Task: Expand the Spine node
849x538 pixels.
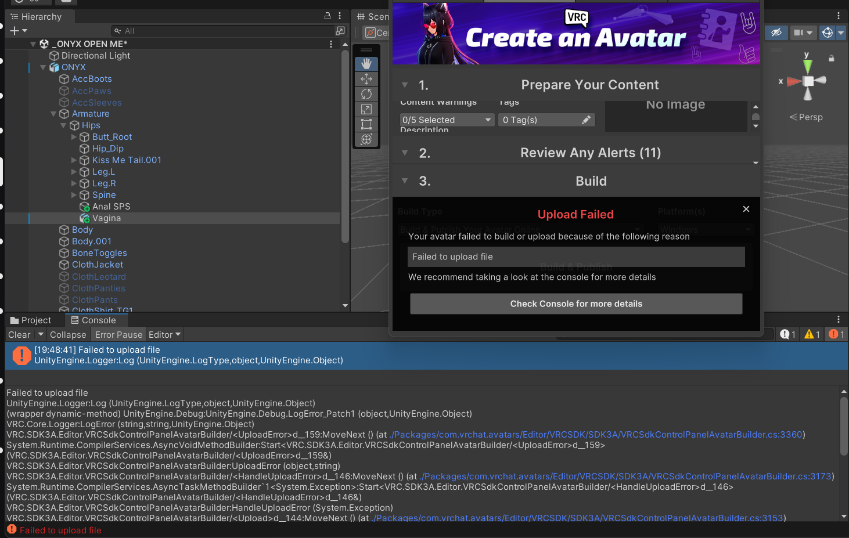Action: pyautogui.click(x=74, y=195)
